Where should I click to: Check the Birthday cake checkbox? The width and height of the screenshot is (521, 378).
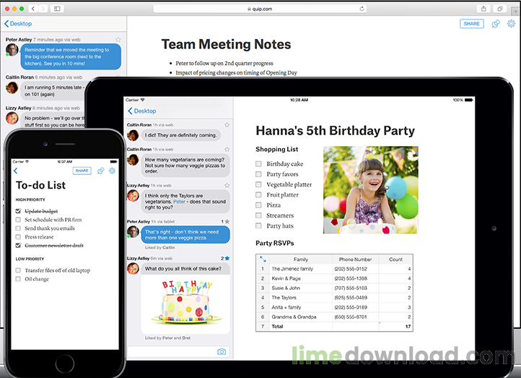(x=258, y=164)
